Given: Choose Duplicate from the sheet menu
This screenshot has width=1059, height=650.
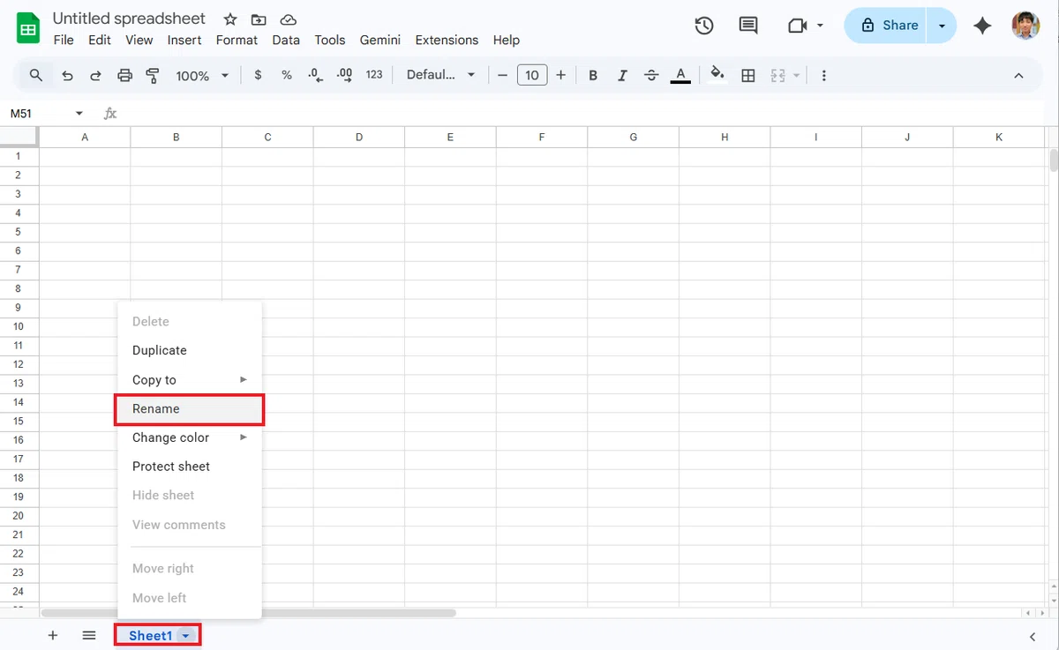Looking at the screenshot, I should click(190, 350).
